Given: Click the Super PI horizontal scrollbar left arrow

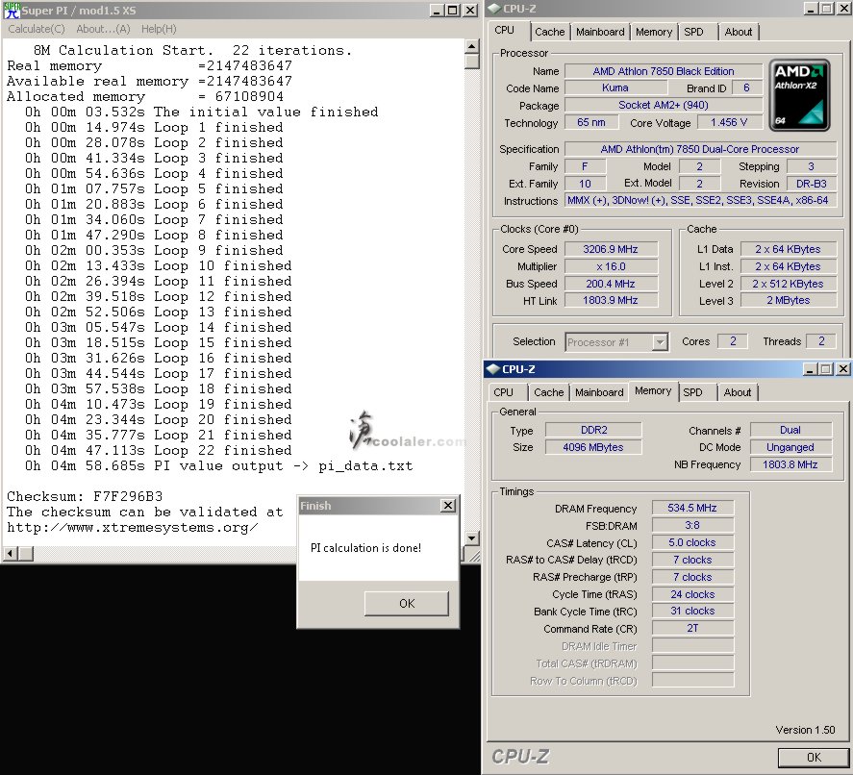Looking at the screenshot, I should (10, 554).
